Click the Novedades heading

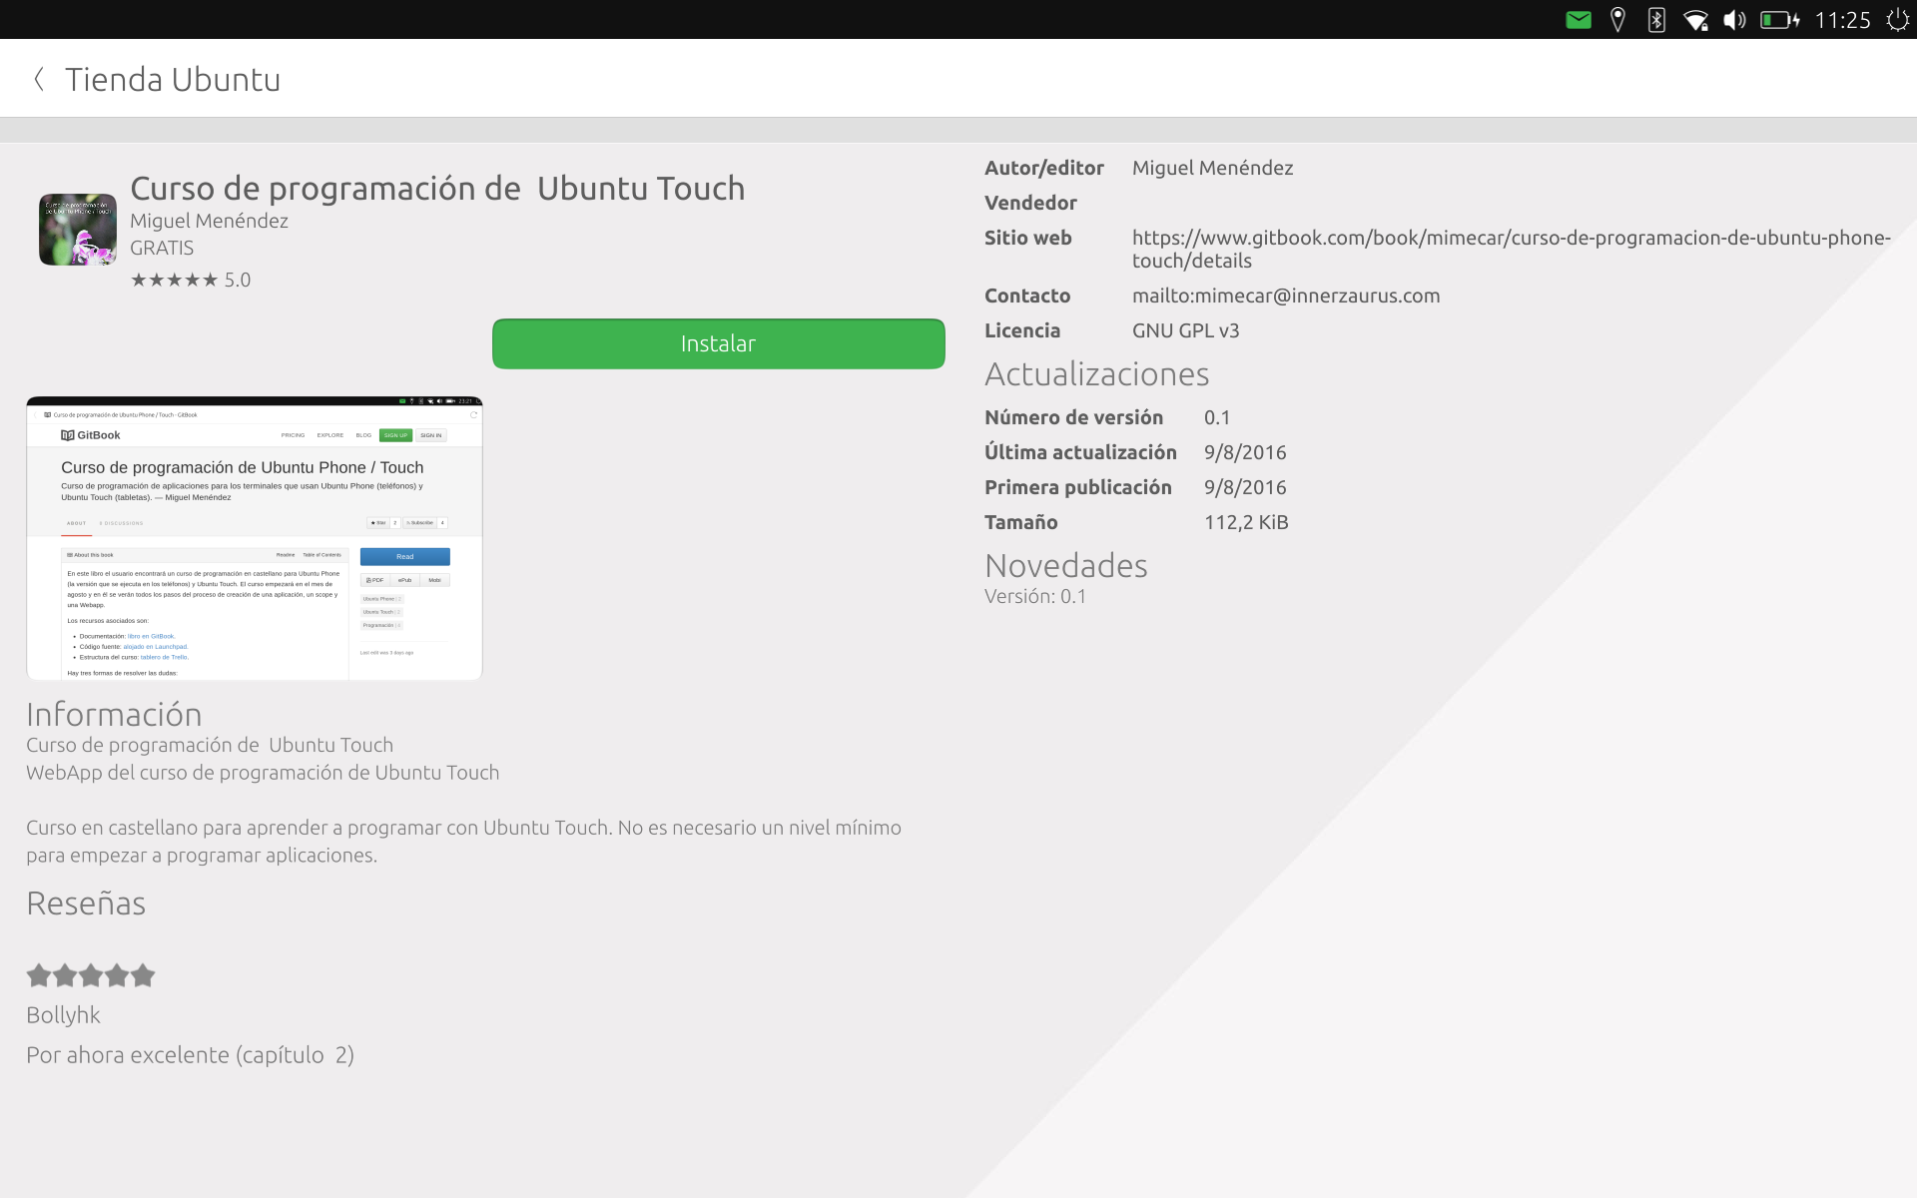point(1066,565)
